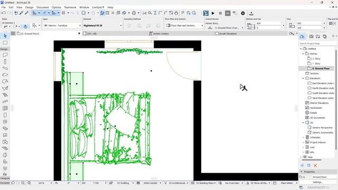Open the Project Map icon in Navigator
The width and height of the screenshot is (338, 190).
[x=302, y=36]
